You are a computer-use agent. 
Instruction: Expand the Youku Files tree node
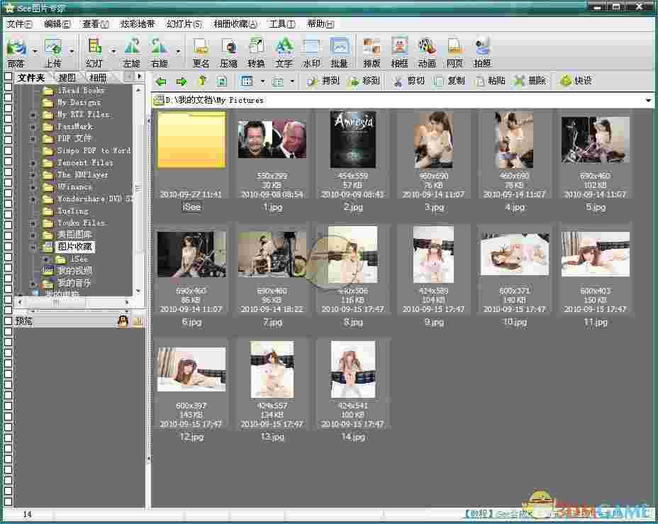tap(33, 223)
